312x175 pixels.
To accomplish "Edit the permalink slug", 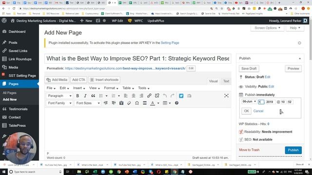I will coord(191,68).
